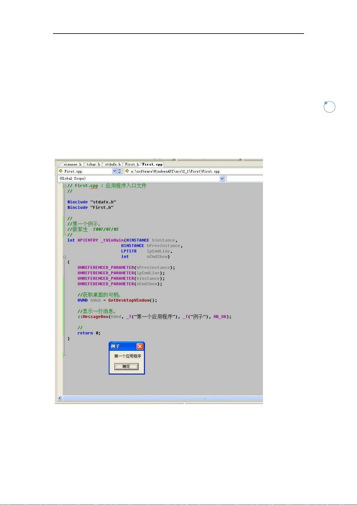
Task: Switch to the winuser.h tab
Action: tap(72, 164)
